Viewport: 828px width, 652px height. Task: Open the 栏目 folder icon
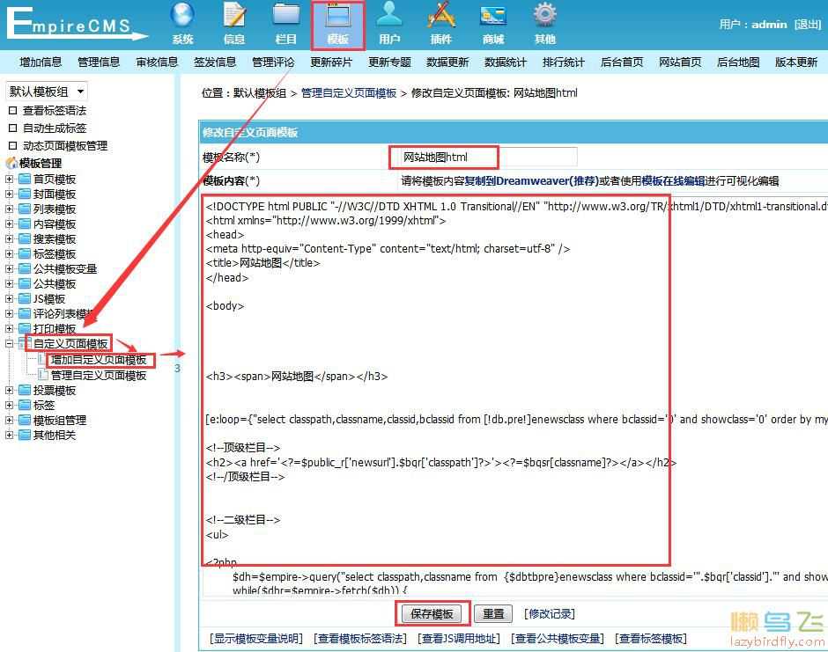pos(285,16)
